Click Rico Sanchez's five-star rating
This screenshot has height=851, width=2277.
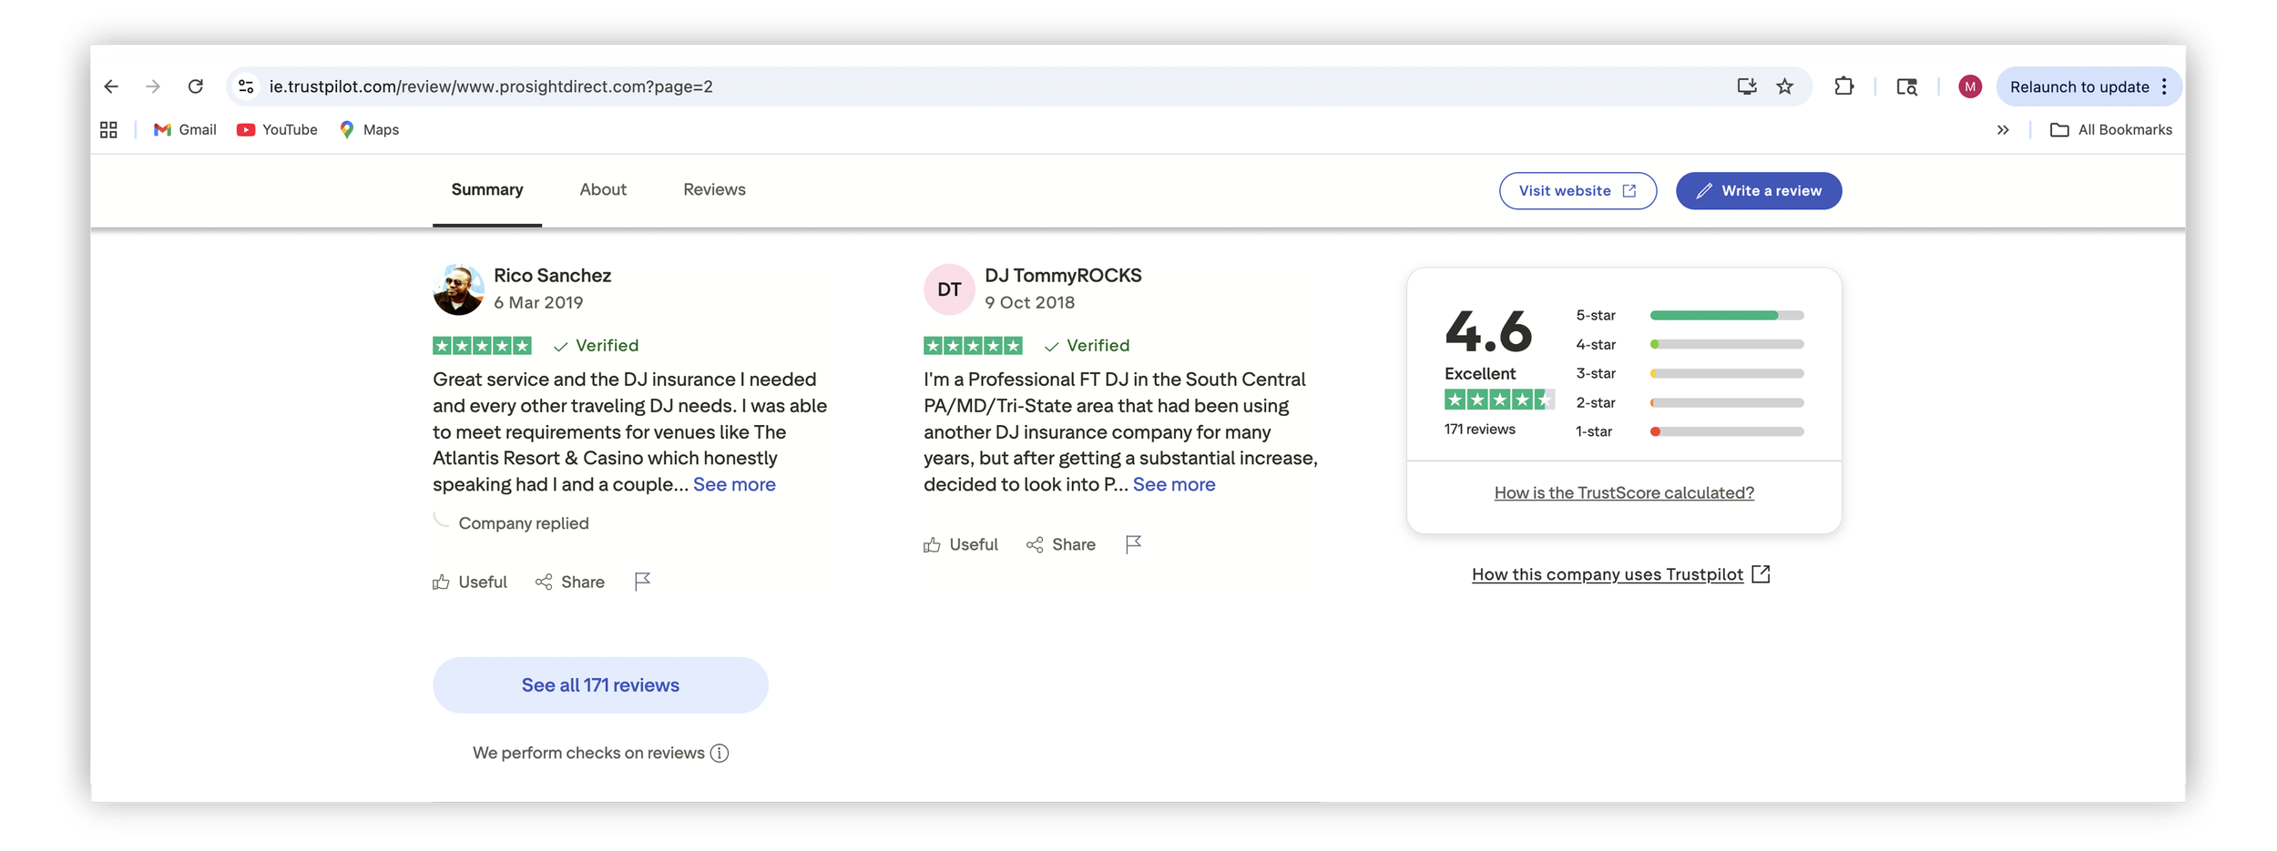[x=482, y=346]
